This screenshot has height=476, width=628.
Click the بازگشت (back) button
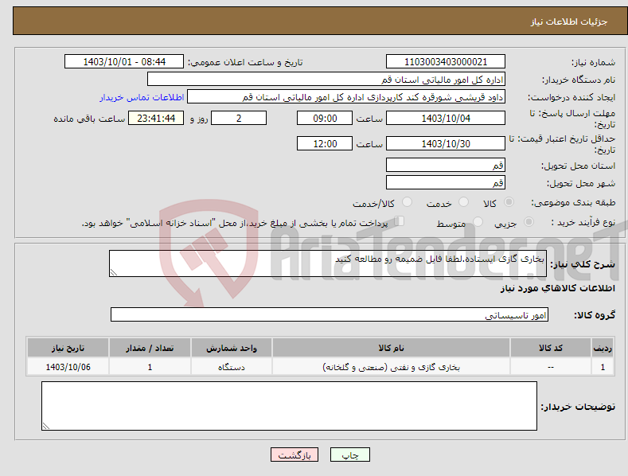294,455
